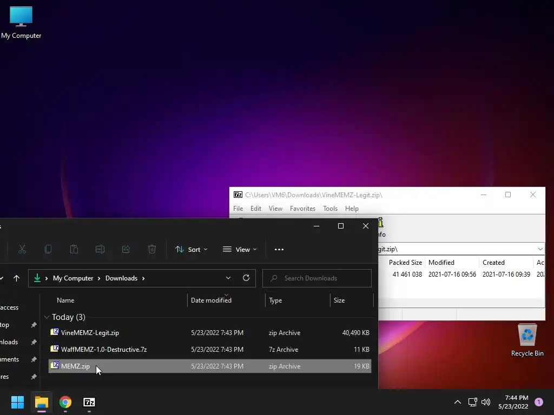Open the File menu in 7-Zip
Screen dimensions: 554x415
click(238, 209)
